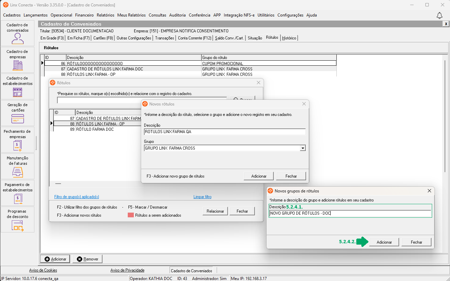Click the Descrição field in Novos grupos de rótulos
Viewport: 450px width, 281px height.
[x=350, y=213]
